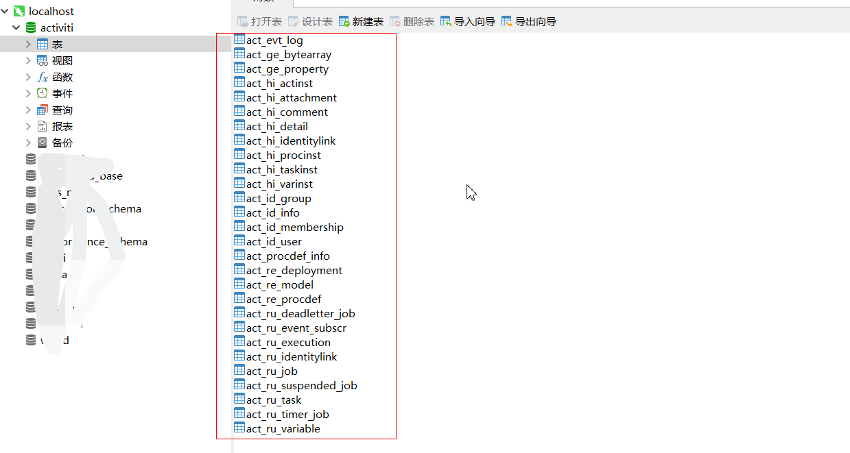
Task: Expand the 备份 backup node
Action: point(28,143)
